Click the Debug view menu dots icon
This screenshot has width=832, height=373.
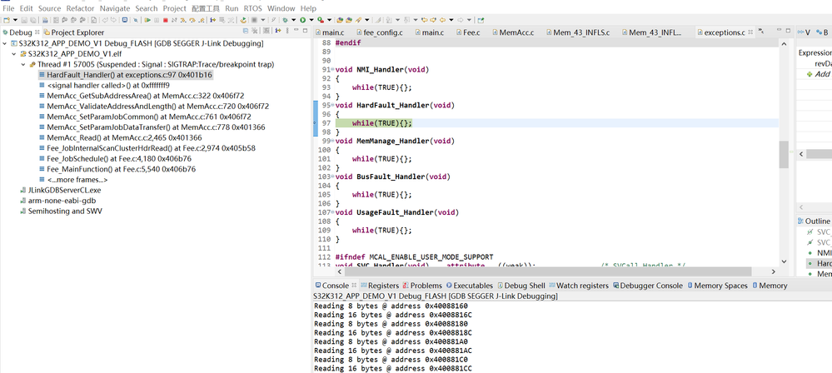(x=287, y=30)
